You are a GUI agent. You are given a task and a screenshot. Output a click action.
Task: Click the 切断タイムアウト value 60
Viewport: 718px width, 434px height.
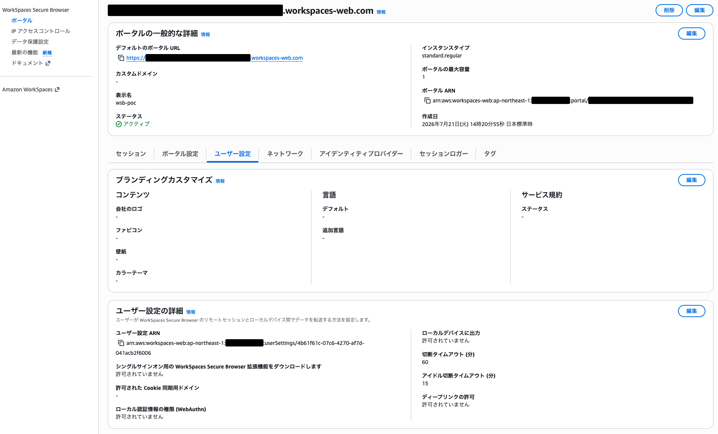[x=425, y=362]
